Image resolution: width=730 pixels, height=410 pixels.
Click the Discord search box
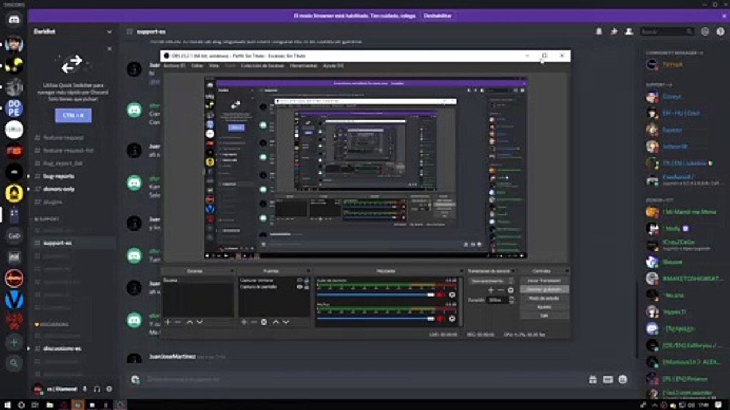point(667,32)
